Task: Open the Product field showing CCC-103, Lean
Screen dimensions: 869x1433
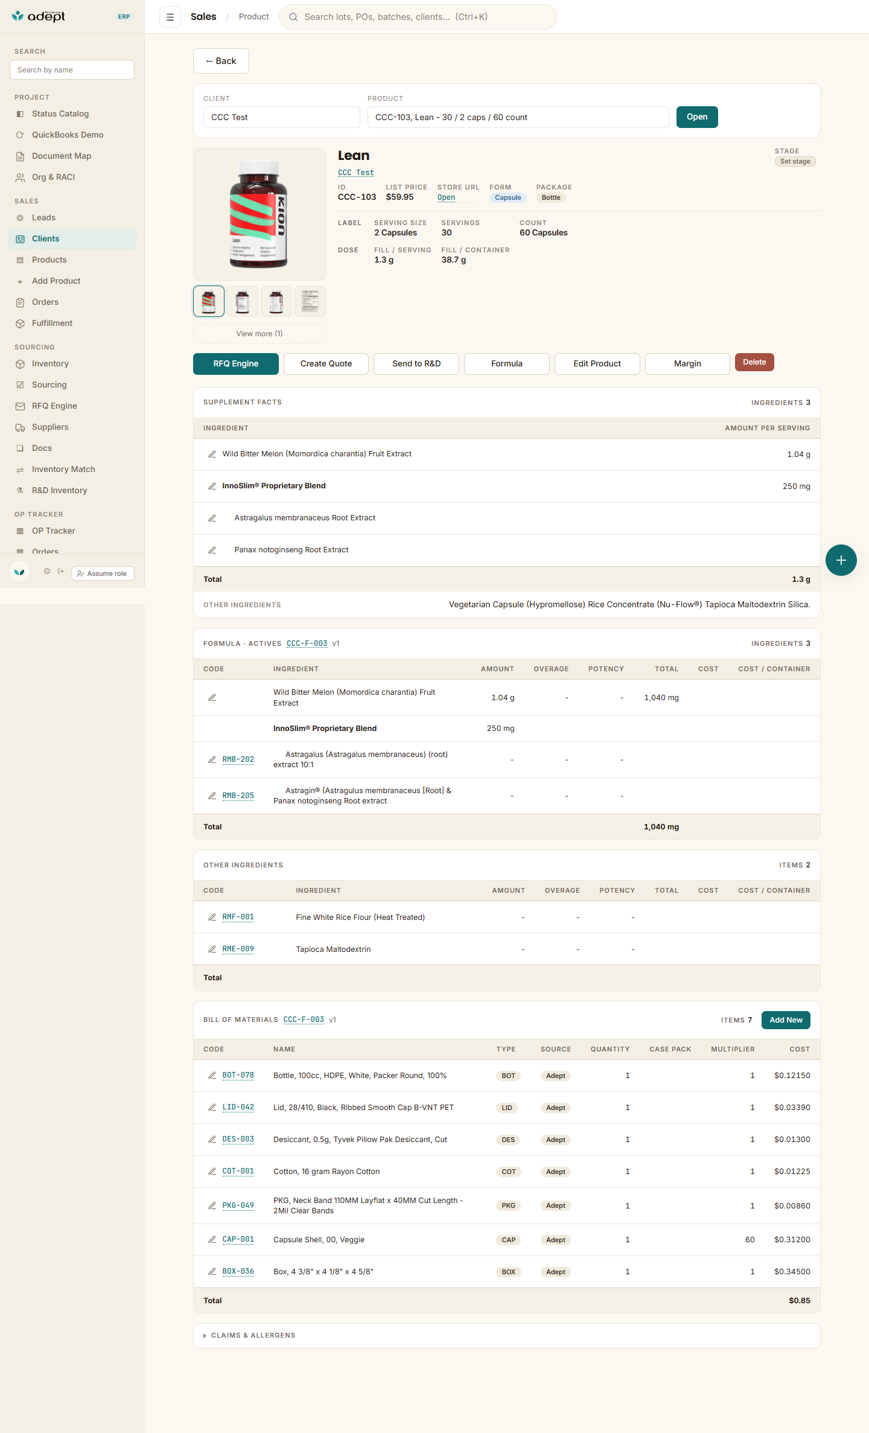Action: (518, 117)
